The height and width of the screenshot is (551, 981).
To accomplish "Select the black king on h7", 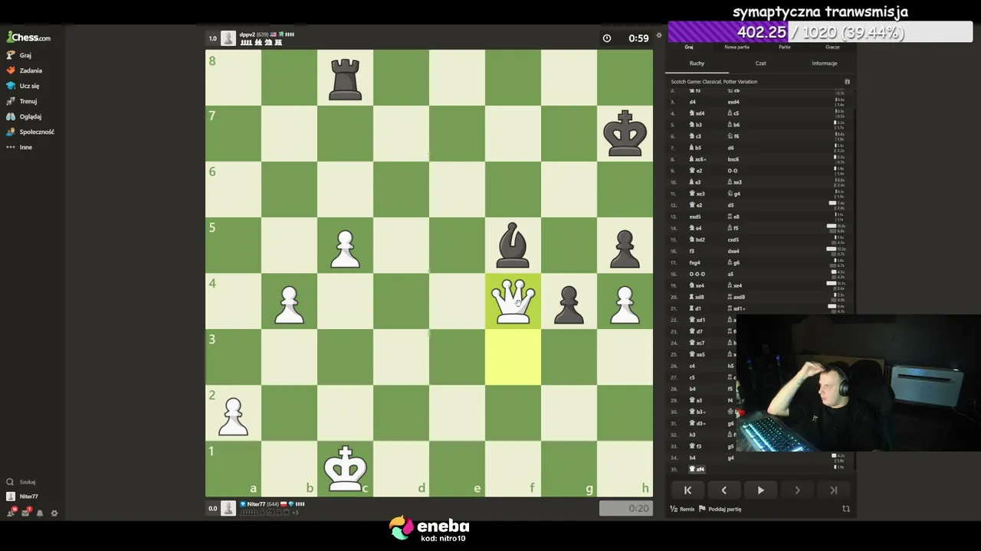I will pos(625,134).
